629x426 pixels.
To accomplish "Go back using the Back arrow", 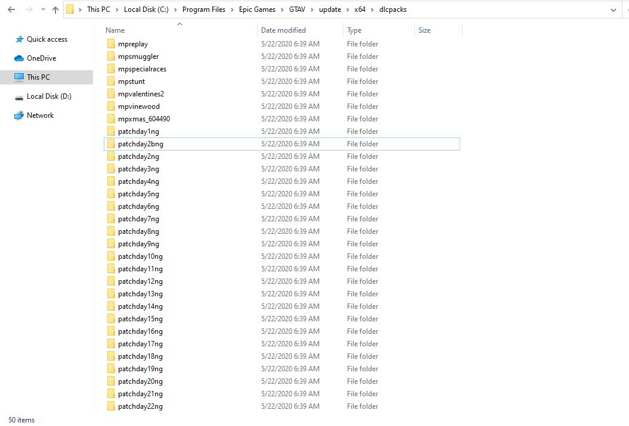I will pyautogui.click(x=11, y=10).
